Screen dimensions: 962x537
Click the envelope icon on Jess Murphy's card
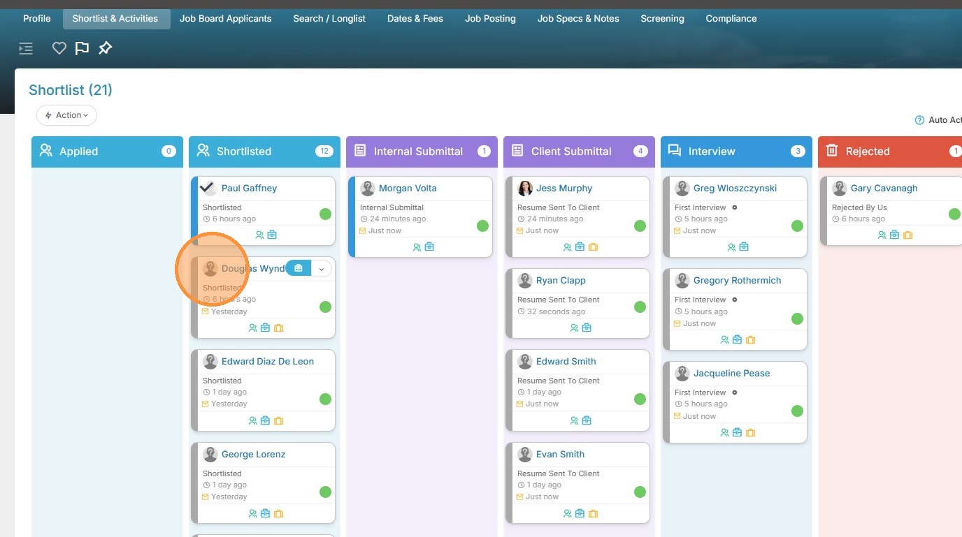520,231
